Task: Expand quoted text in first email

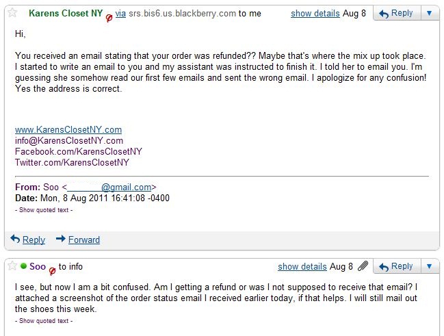Action: pyautogui.click(x=44, y=210)
